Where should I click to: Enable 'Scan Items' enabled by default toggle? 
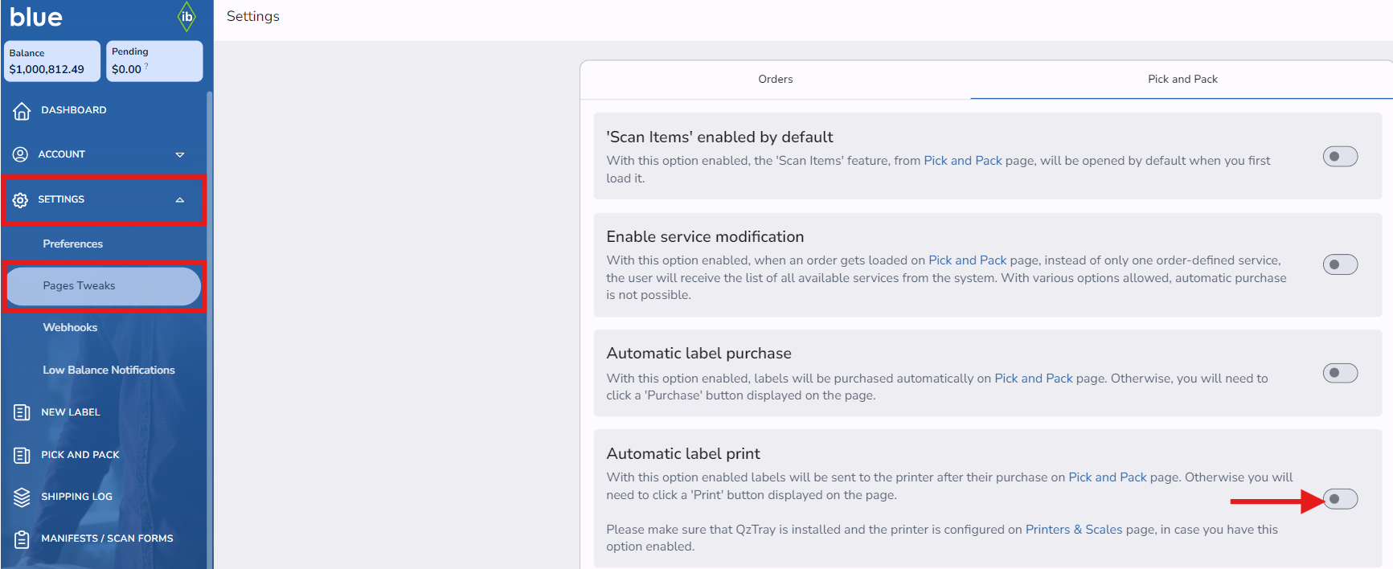tap(1340, 157)
